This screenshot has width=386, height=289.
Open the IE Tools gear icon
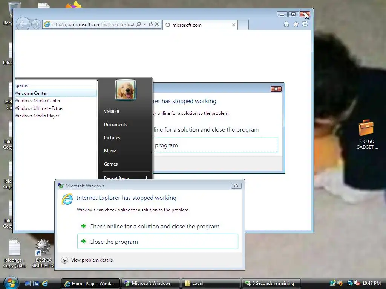coord(305,24)
